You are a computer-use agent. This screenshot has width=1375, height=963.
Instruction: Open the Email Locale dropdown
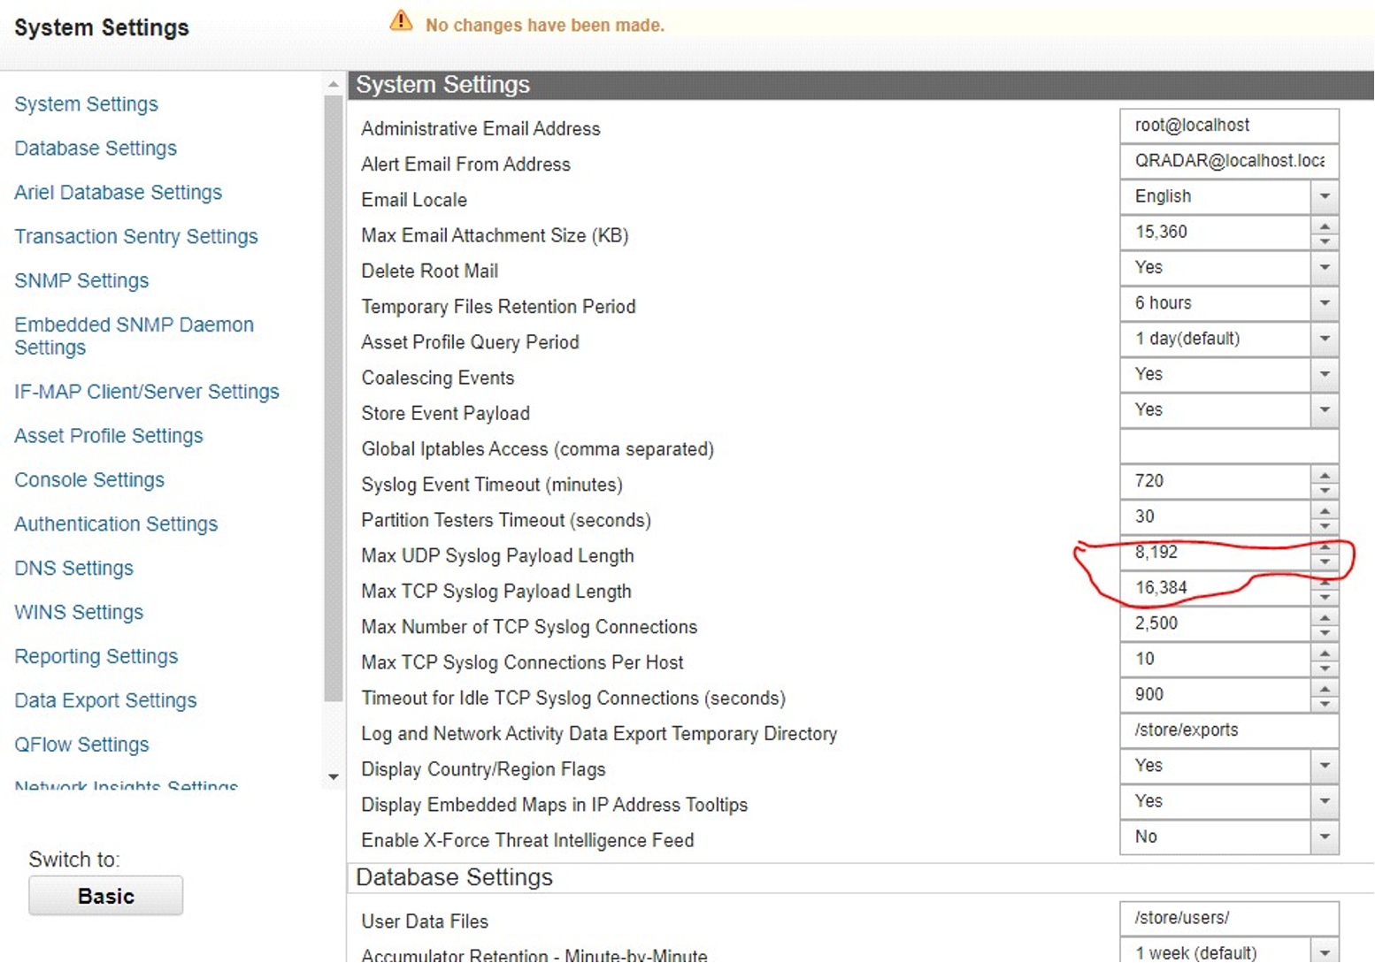coord(1325,196)
